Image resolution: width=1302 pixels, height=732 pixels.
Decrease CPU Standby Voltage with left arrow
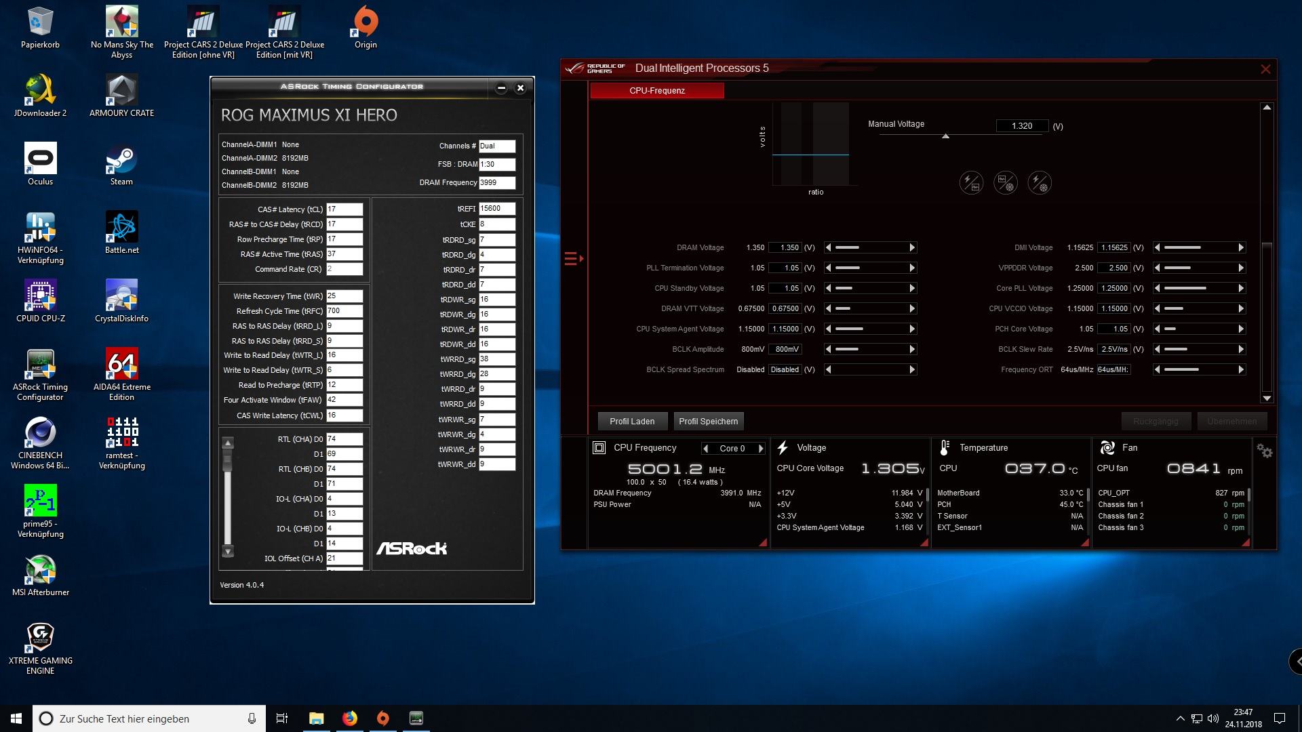click(828, 288)
